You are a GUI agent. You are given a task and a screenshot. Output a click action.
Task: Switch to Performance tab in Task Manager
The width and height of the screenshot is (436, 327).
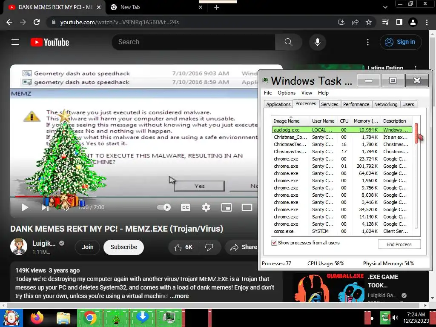(356, 104)
